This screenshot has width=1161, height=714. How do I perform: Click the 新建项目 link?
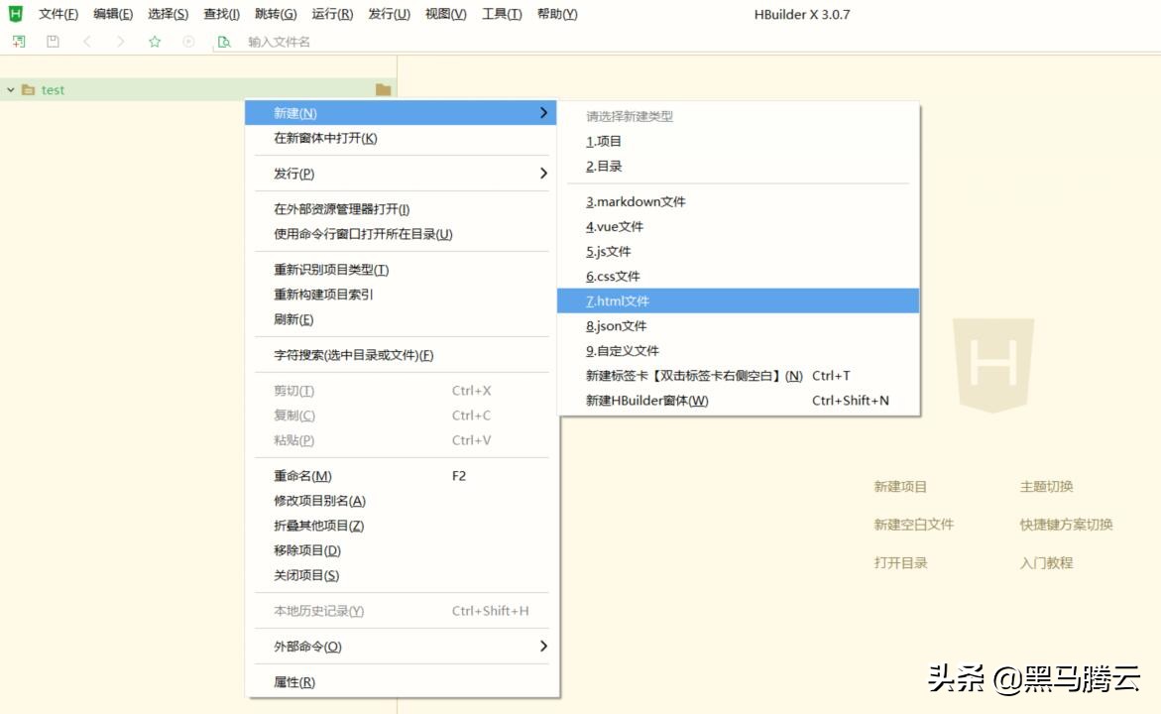coord(900,487)
